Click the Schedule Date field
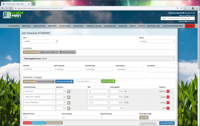This screenshot has height=126, width=200. [x=99, y=69]
